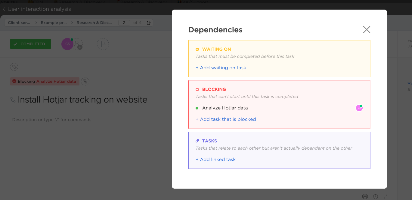The height and width of the screenshot is (200, 412).
Task: Click the green status dot beside Analyze Hotjar data
Action: 197,108
